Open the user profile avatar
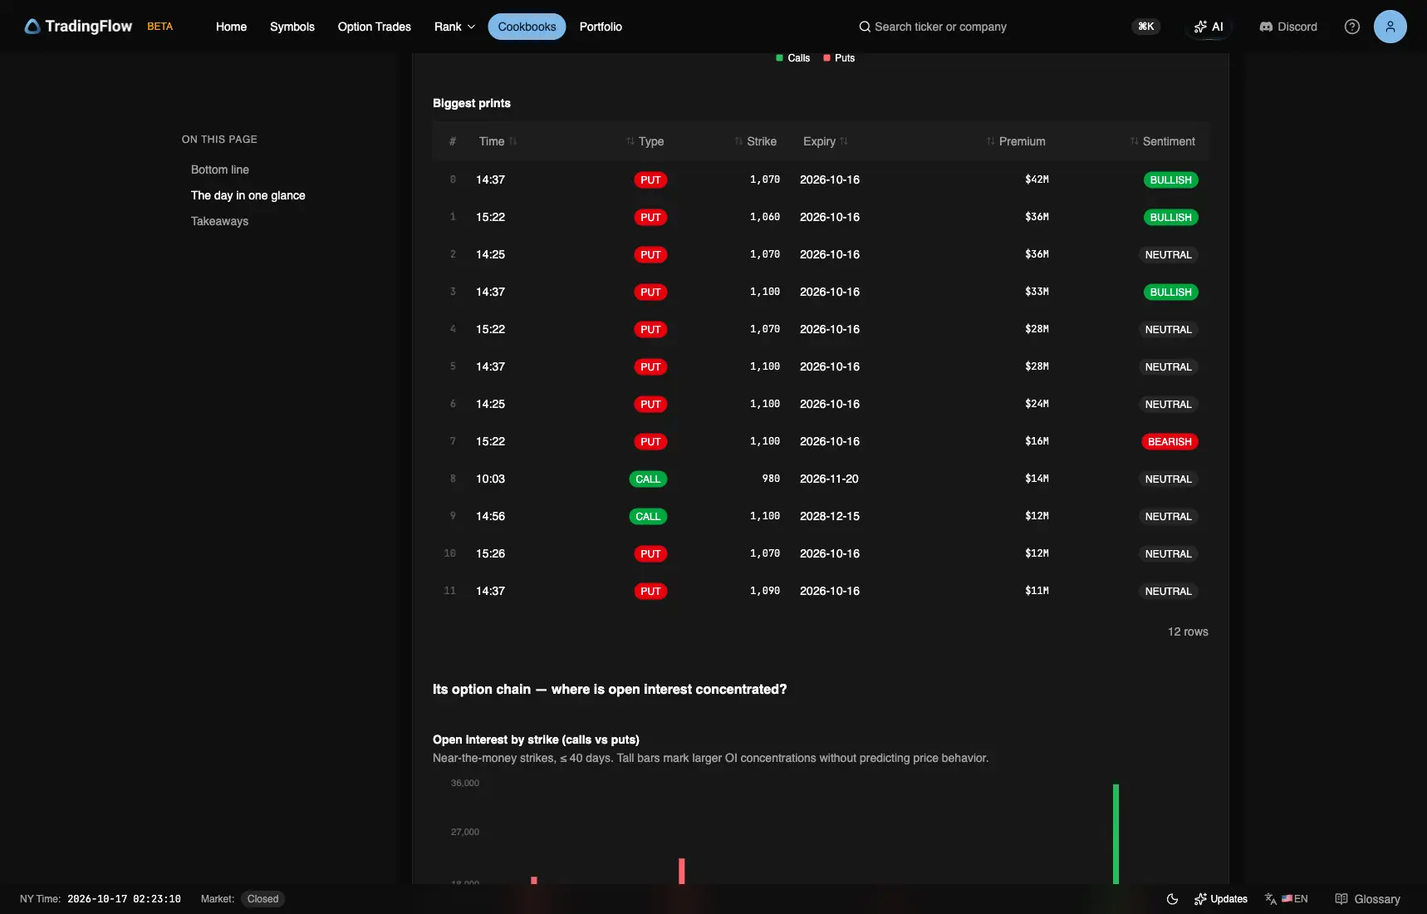 (1390, 27)
